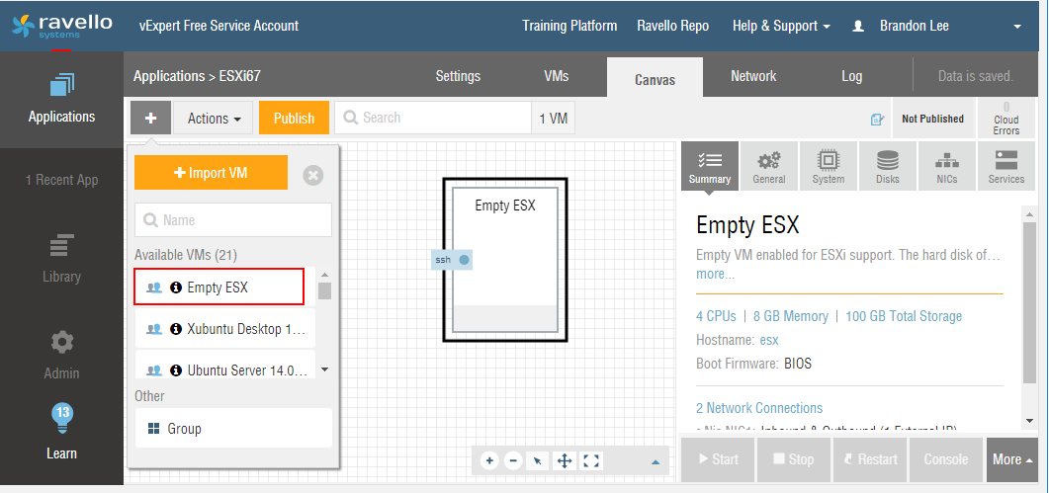Image resolution: width=1049 pixels, height=493 pixels.
Task: Click the plus add-VM button
Action: 150,118
